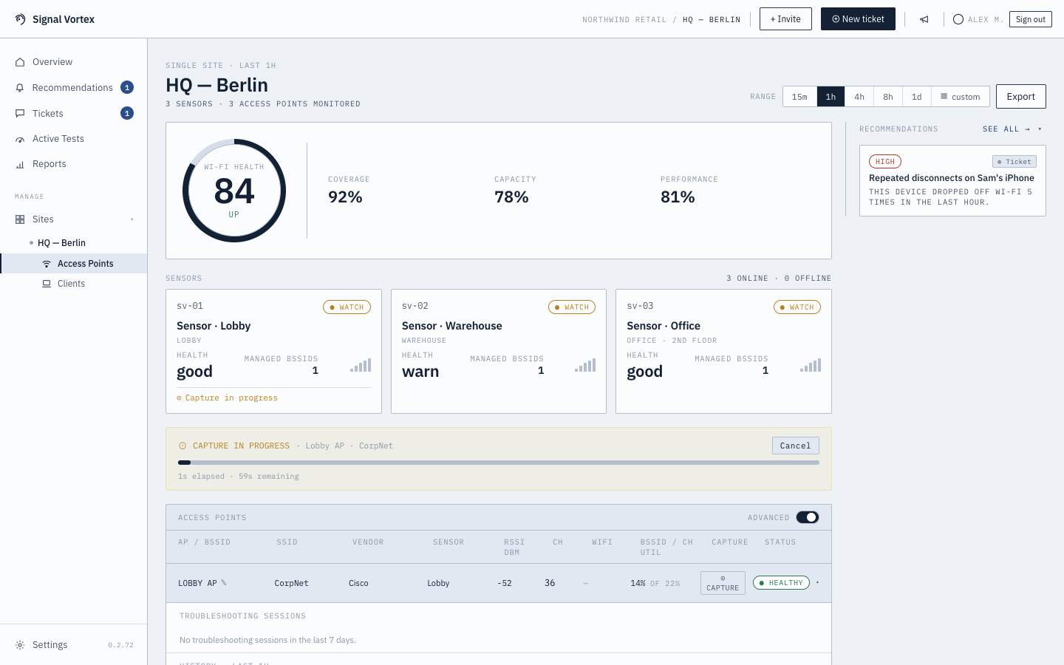Cancel the capture in progress
The image size is (1064, 665).
(796, 446)
